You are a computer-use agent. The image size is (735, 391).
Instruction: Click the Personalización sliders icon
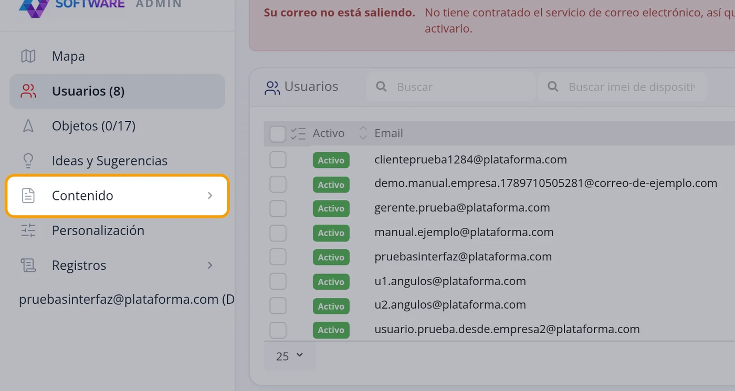point(28,230)
